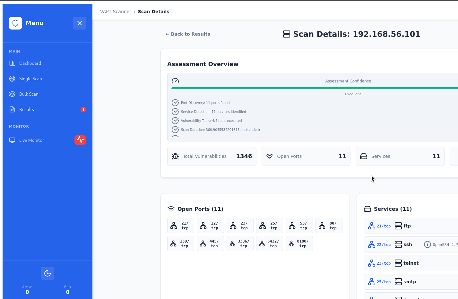Close the sidebar menu with X button
This screenshot has height=299, width=458.
(x=80, y=23)
